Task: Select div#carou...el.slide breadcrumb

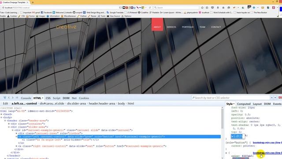Action: [x=52, y=103]
